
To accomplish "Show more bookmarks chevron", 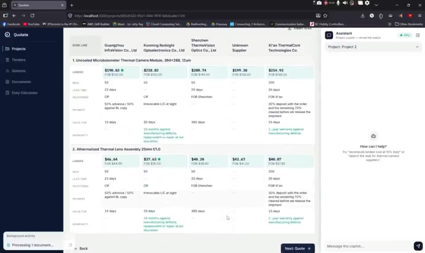I will click(x=389, y=24).
